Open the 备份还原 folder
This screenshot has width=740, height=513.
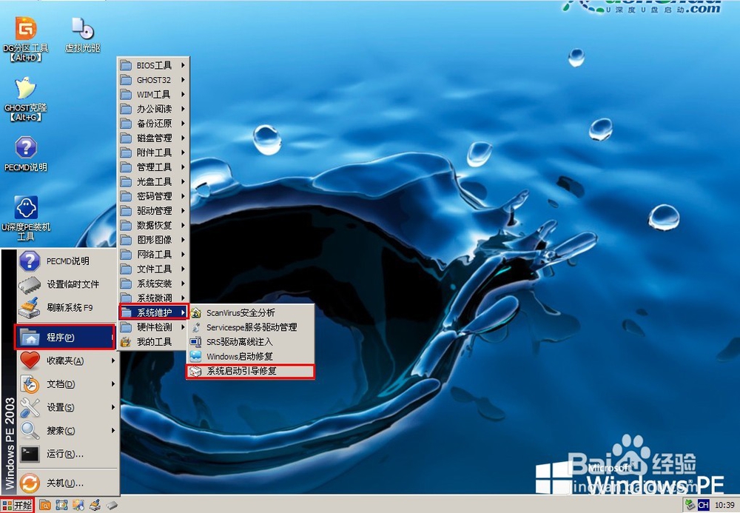153,124
